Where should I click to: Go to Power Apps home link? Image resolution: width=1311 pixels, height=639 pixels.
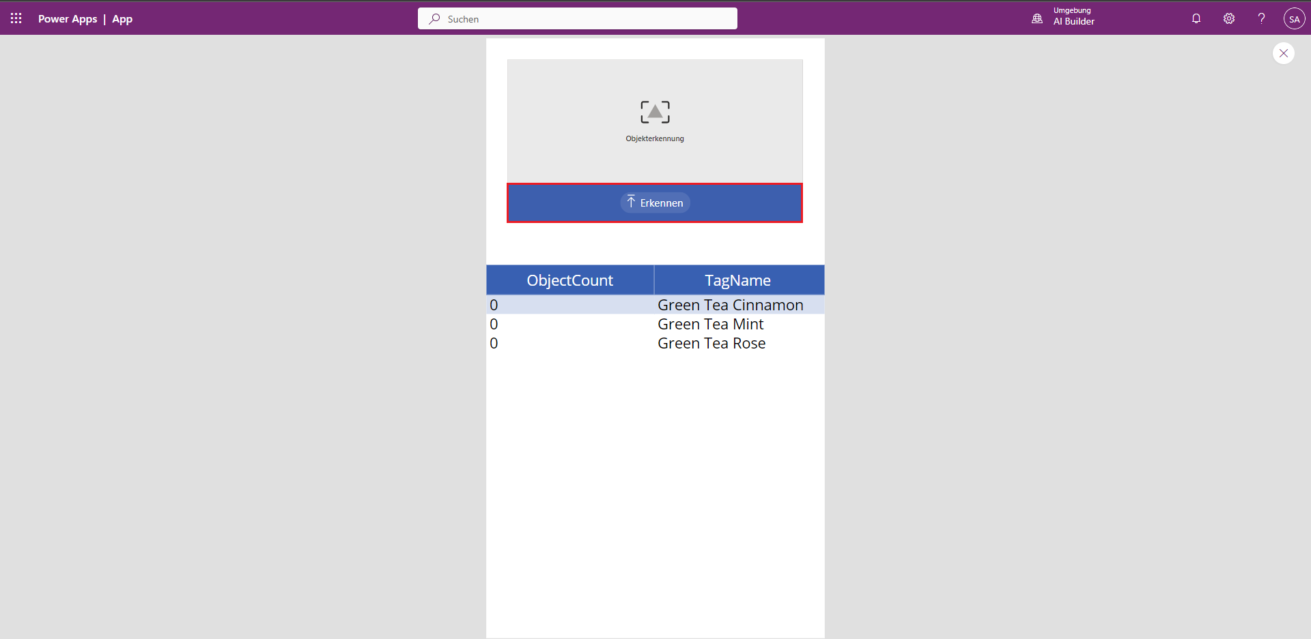(68, 19)
